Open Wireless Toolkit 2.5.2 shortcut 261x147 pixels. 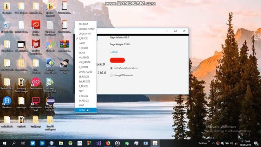pyautogui.click(x=50, y=85)
